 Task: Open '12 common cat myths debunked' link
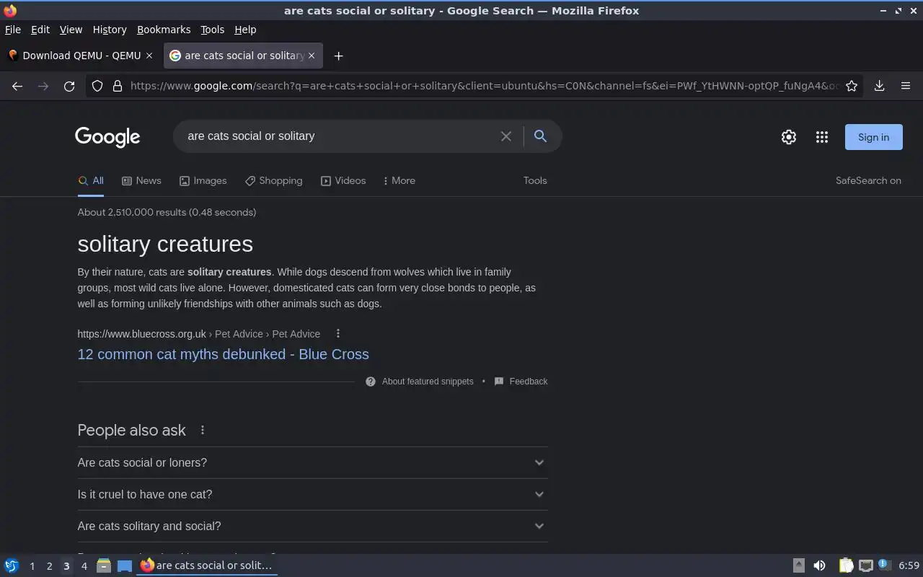click(223, 354)
